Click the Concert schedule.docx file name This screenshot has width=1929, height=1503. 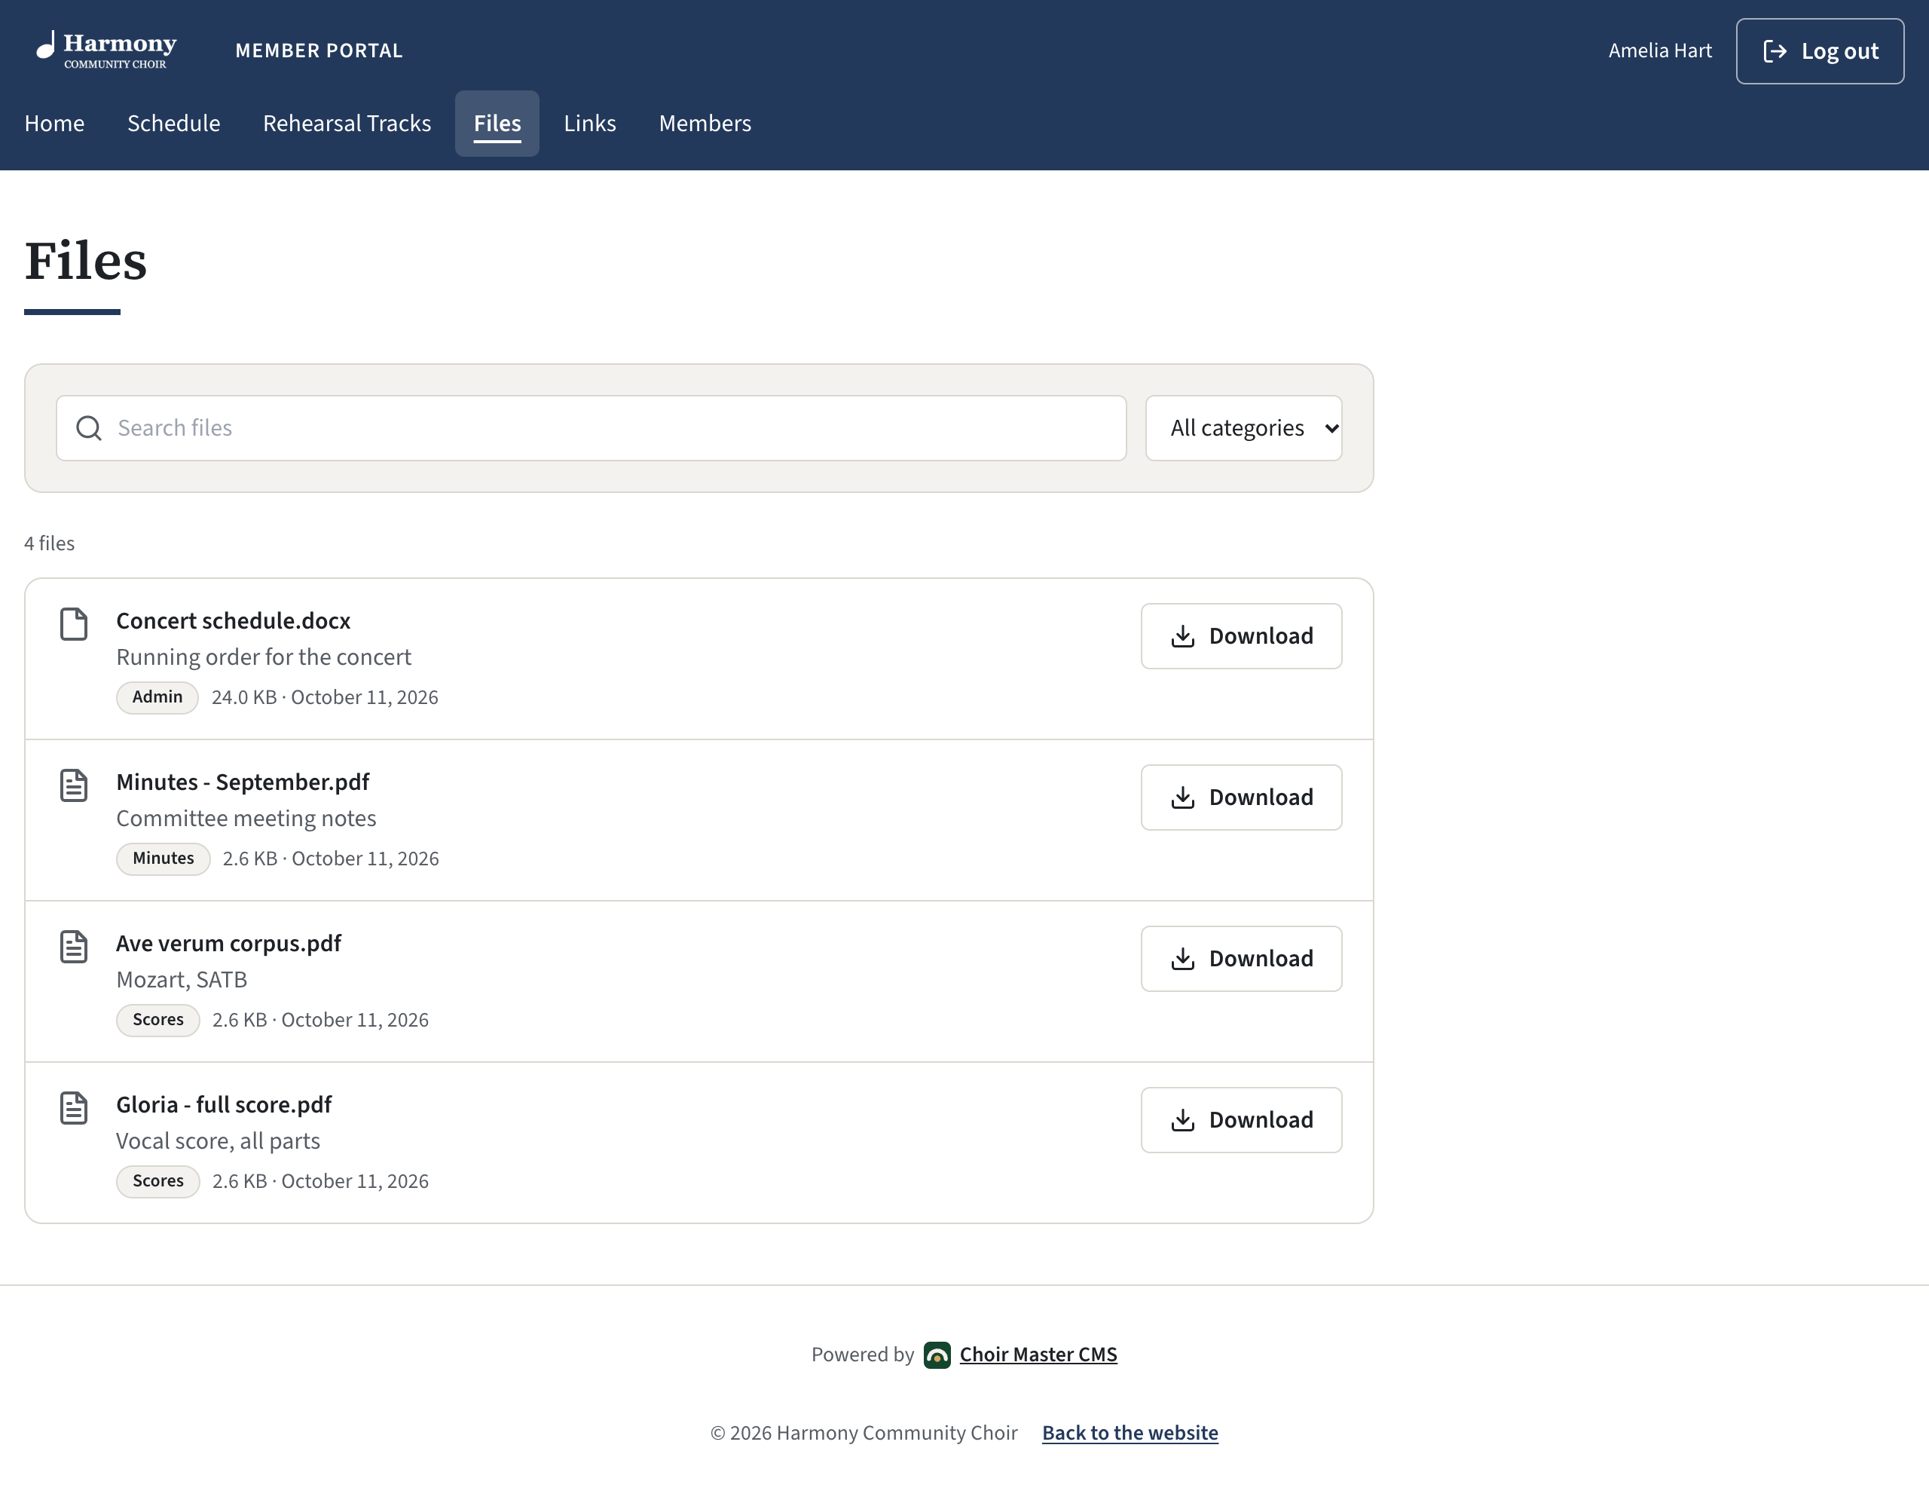233,620
